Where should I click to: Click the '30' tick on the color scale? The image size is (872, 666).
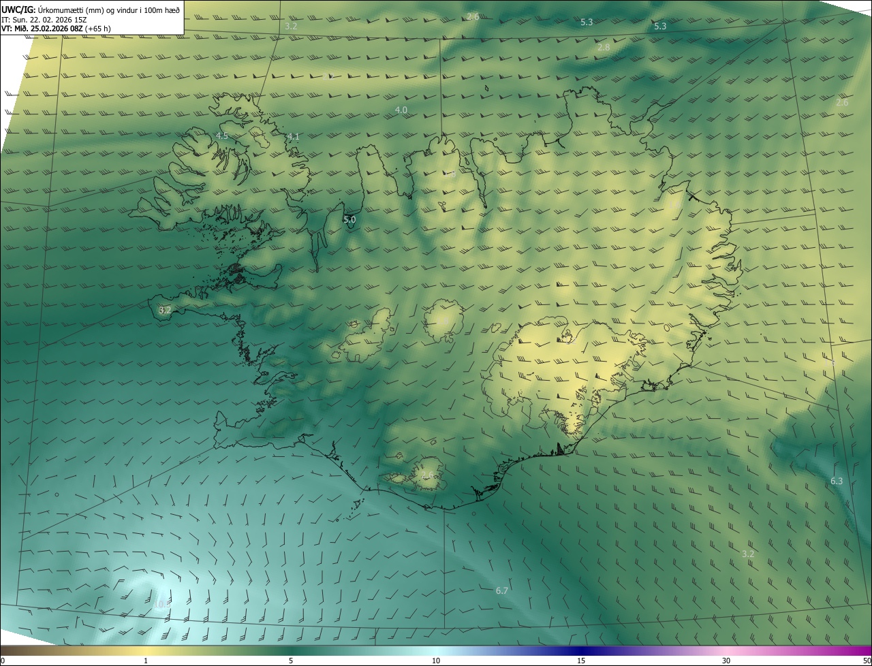pyautogui.click(x=726, y=661)
